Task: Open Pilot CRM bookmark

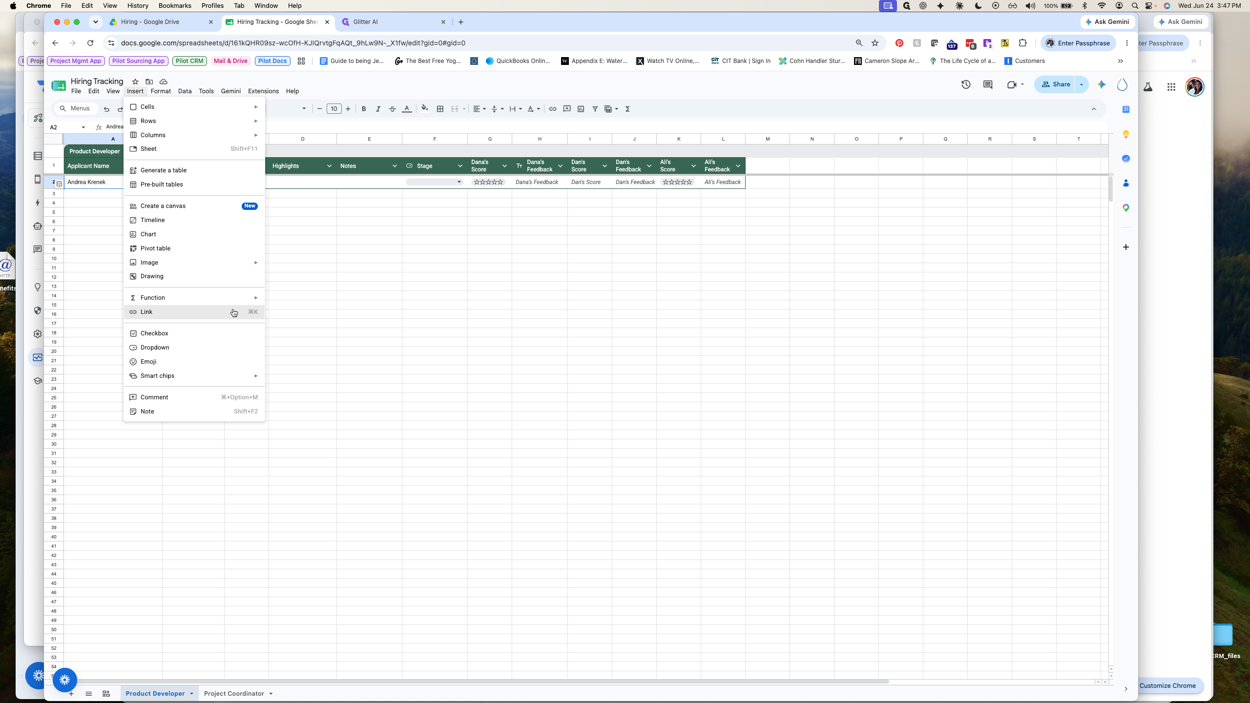Action: 189,61
